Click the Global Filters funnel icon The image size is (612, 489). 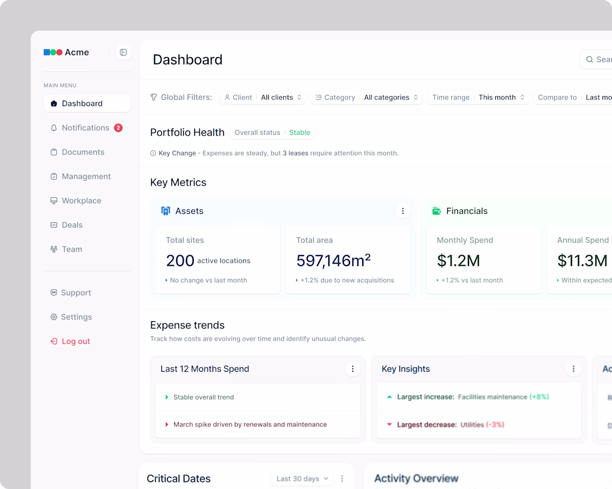pos(154,97)
